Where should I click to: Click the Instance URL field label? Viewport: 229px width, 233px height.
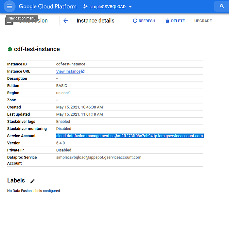click(19, 71)
